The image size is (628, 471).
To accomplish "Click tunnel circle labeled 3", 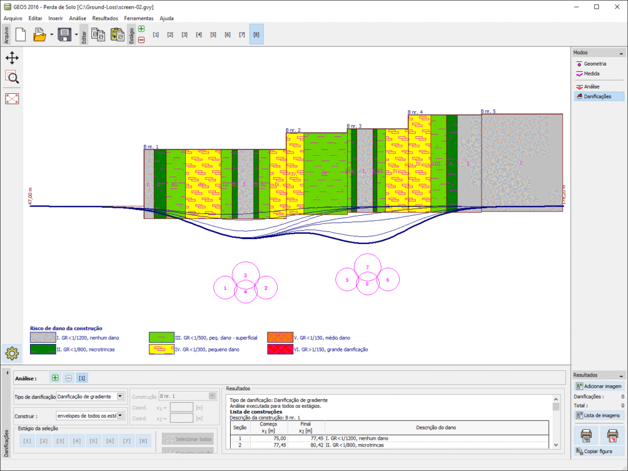I will click(x=245, y=275).
